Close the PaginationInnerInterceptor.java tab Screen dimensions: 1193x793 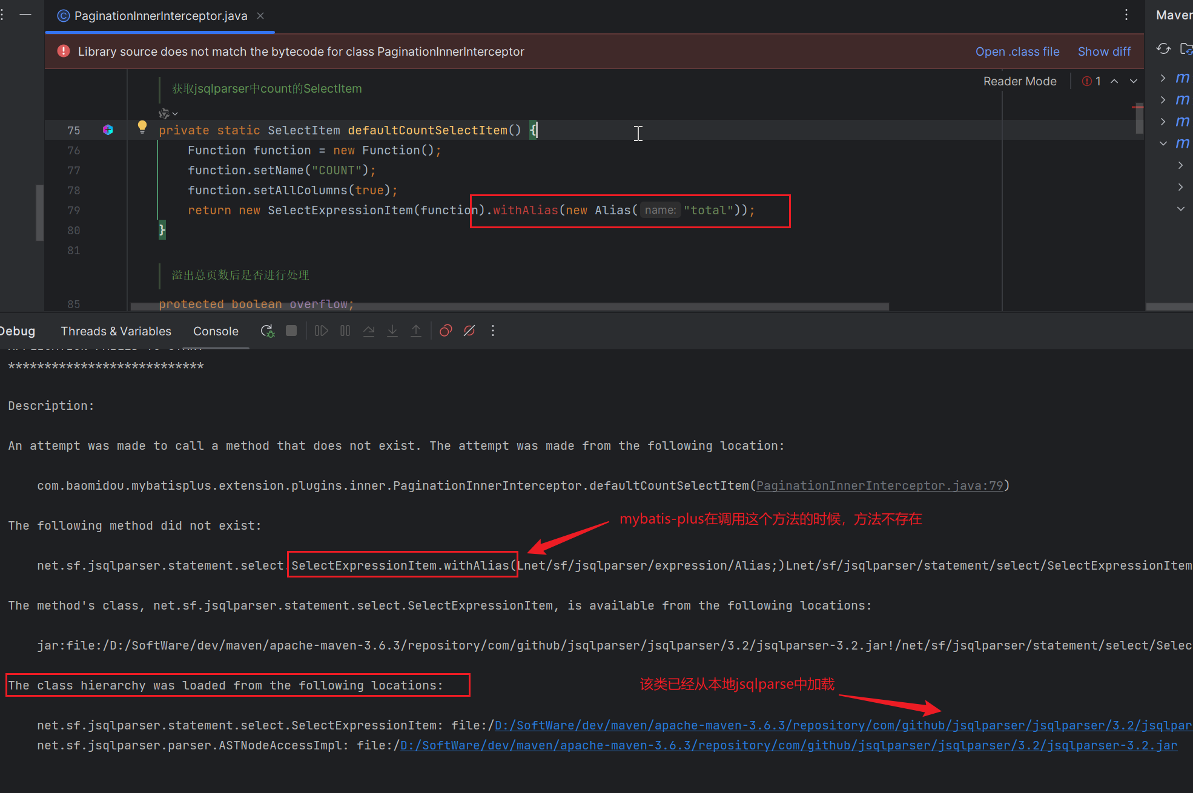click(260, 16)
